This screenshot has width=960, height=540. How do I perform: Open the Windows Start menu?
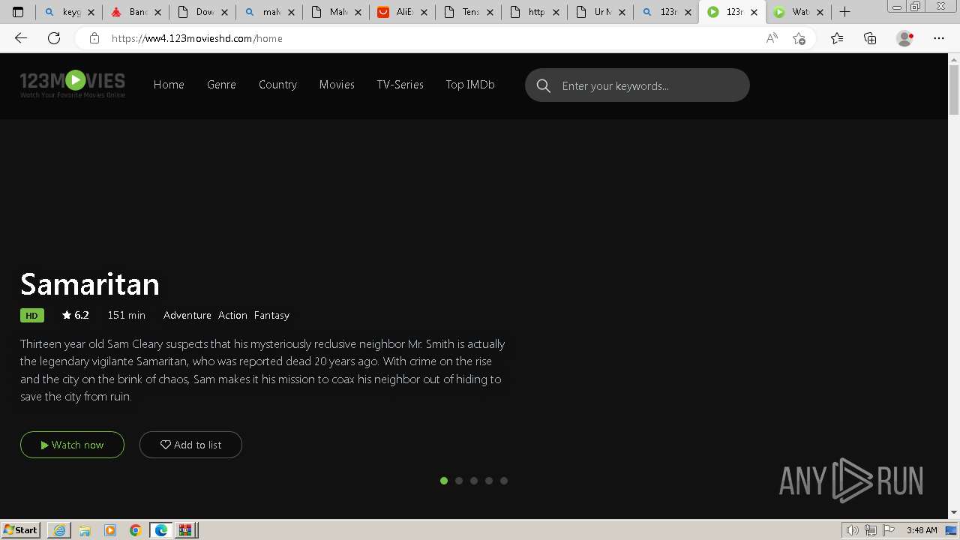[21, 529]
